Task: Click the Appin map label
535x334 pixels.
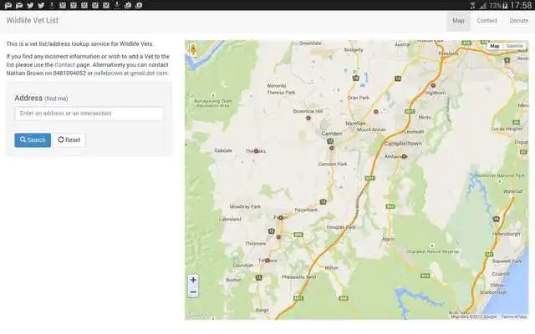Action: [x=388, y=240]
